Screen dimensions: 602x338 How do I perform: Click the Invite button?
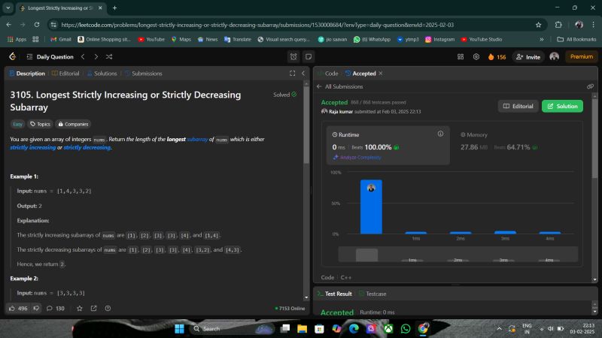(x=528, y=57)
